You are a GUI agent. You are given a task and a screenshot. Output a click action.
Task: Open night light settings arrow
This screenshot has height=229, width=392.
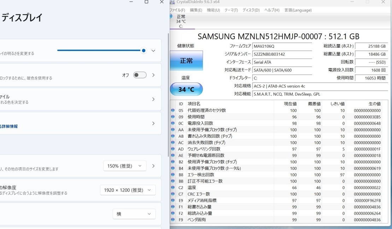pos(153,75)
